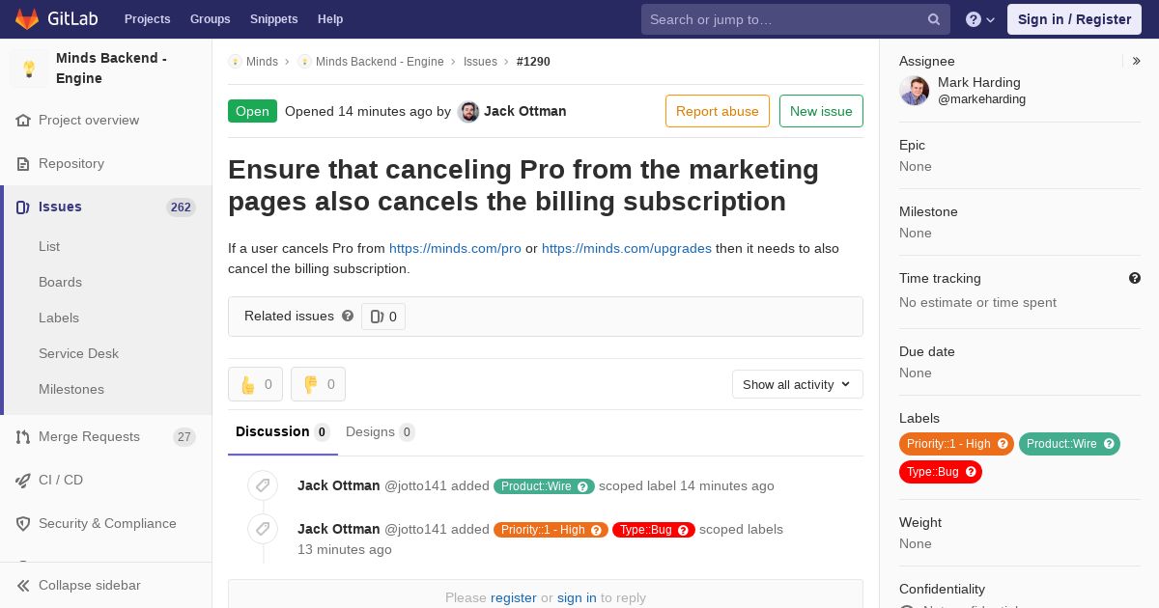
Task: Open the issues List view
Action: click(49, 247)
